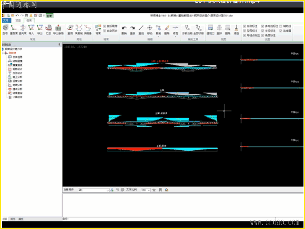Open the 复制 (copy) dropdown arrow
This screenshot has width=305, height=229.
(158, 37)
